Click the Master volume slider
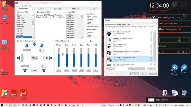This screenshot has height=107, width=191. [x=58, y=57]
